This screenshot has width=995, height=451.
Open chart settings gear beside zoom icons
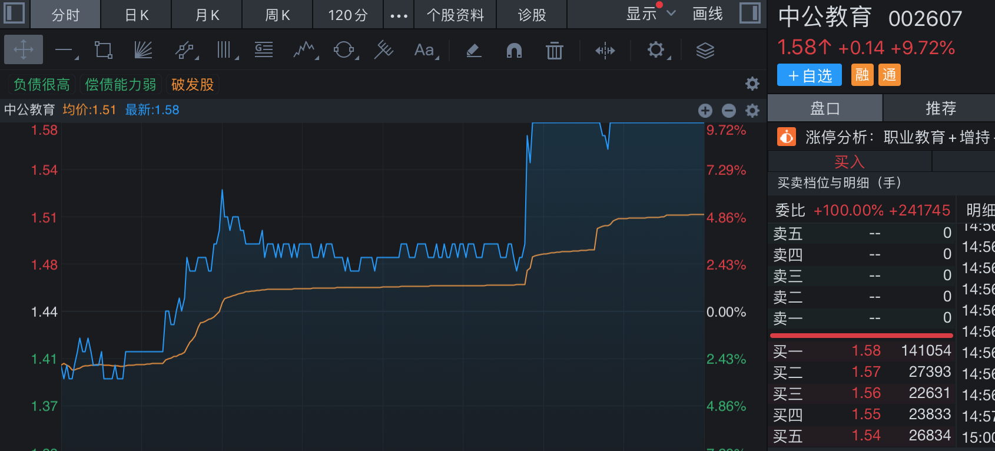(752, 110)
